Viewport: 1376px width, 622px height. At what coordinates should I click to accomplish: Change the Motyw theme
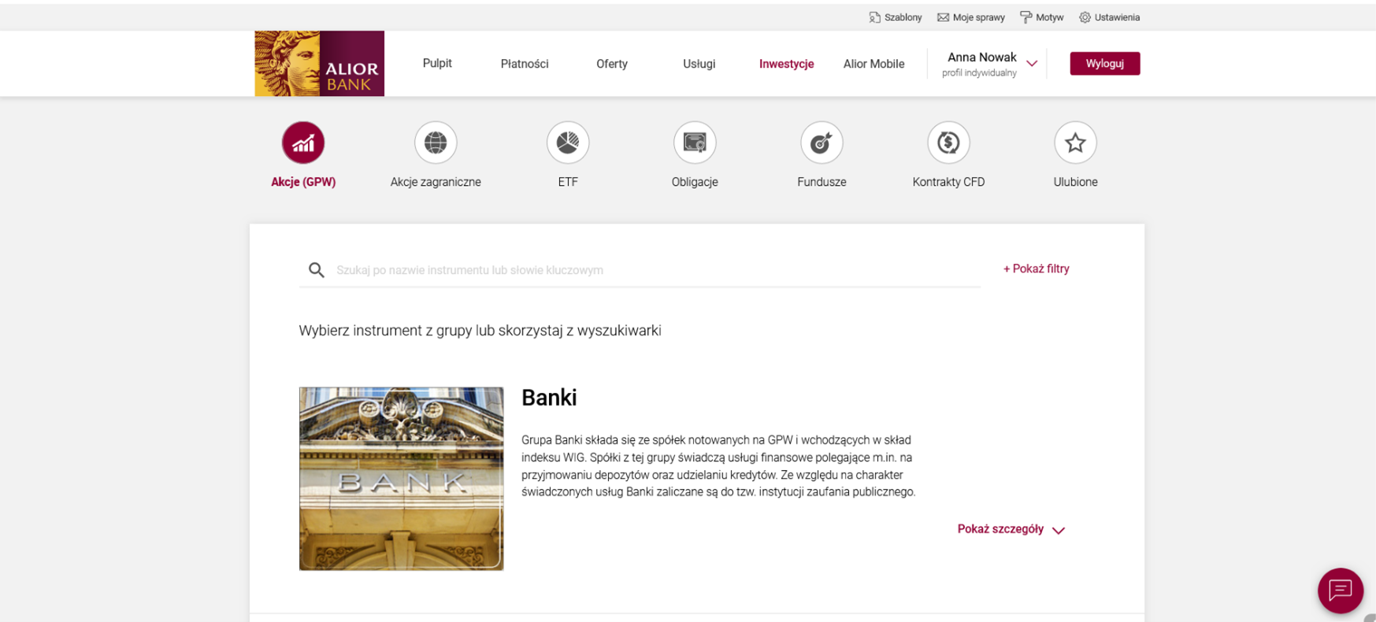click(1041, 17)
